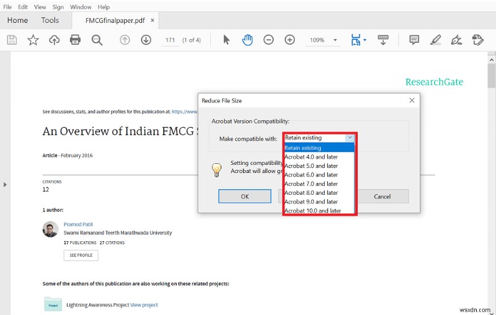
Task: Select Retain existing option
Action: click(319, 148)
